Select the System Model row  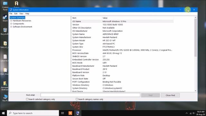point(123,41)
